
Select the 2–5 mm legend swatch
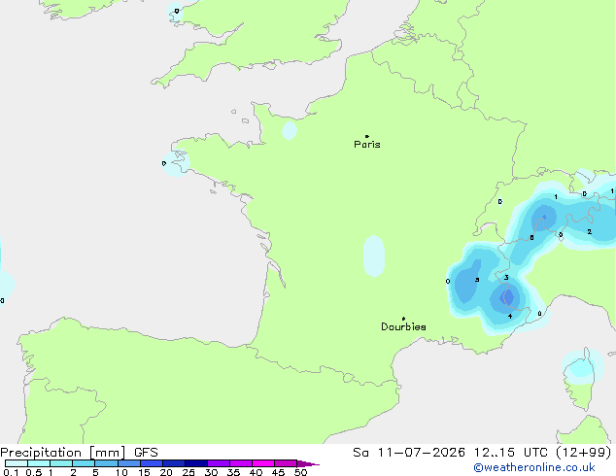tap(84, 463)
